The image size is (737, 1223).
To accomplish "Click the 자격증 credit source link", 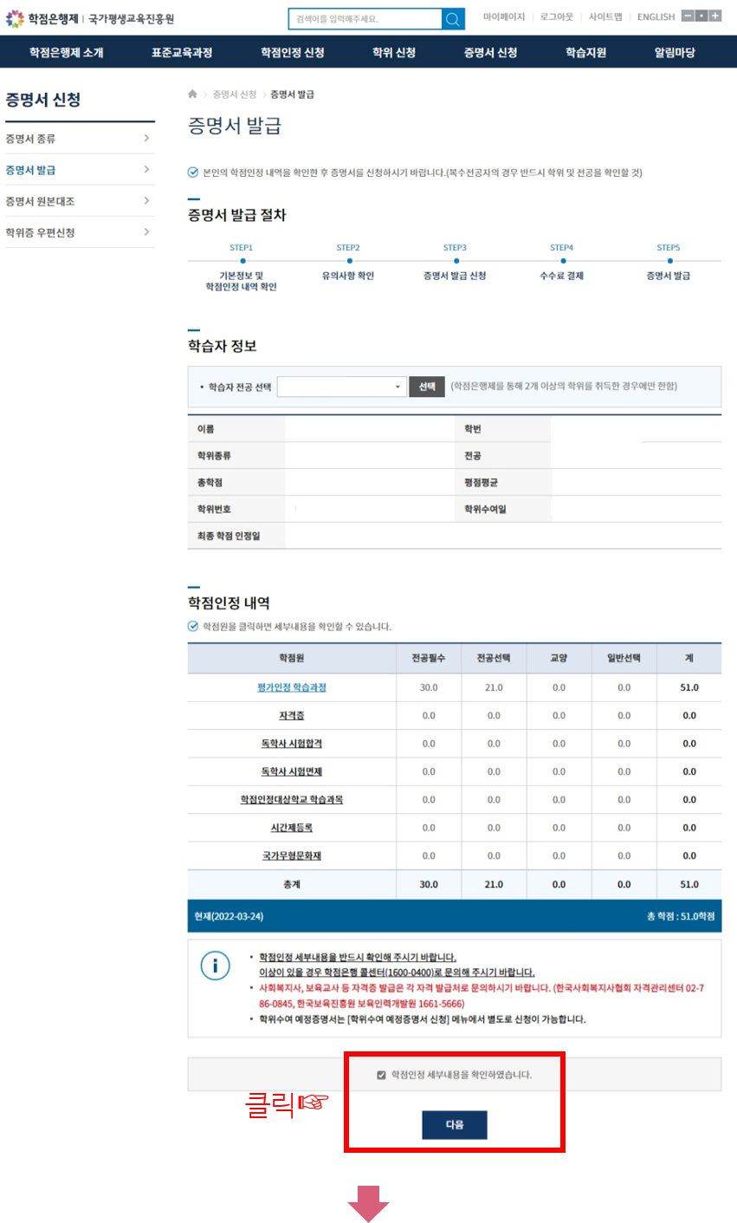I will [x=291, y=716].
